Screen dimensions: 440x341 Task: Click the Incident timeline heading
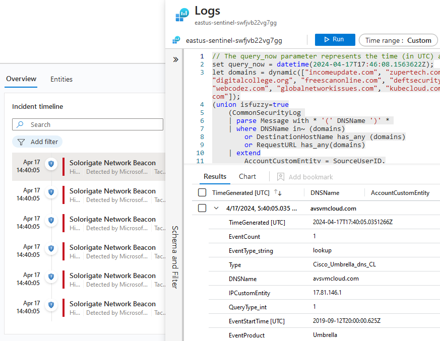click(38, 107)
